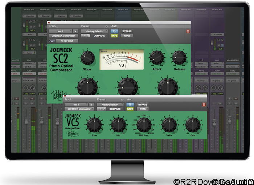Viewport: 254px width, 185px height.
Task: Click the VC5 Bass knob
Action: pyautogui.click(x=94, y=125)
